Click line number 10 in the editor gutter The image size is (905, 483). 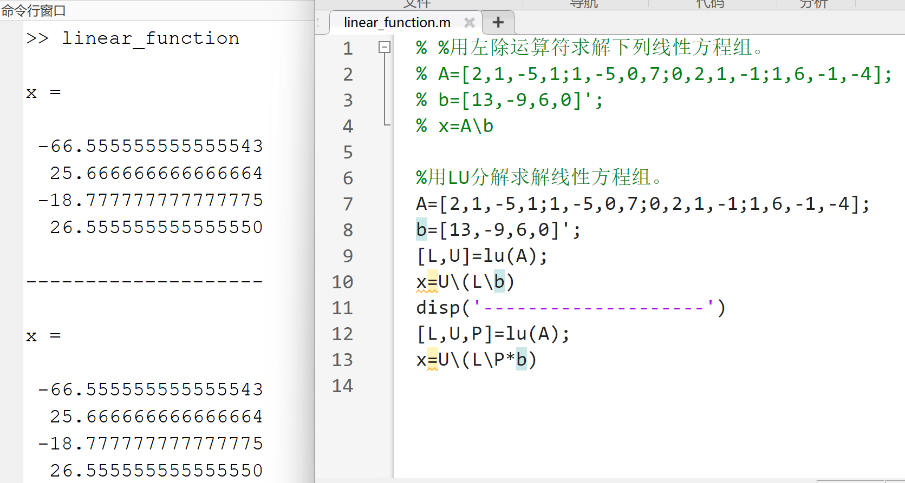[342, 282]
